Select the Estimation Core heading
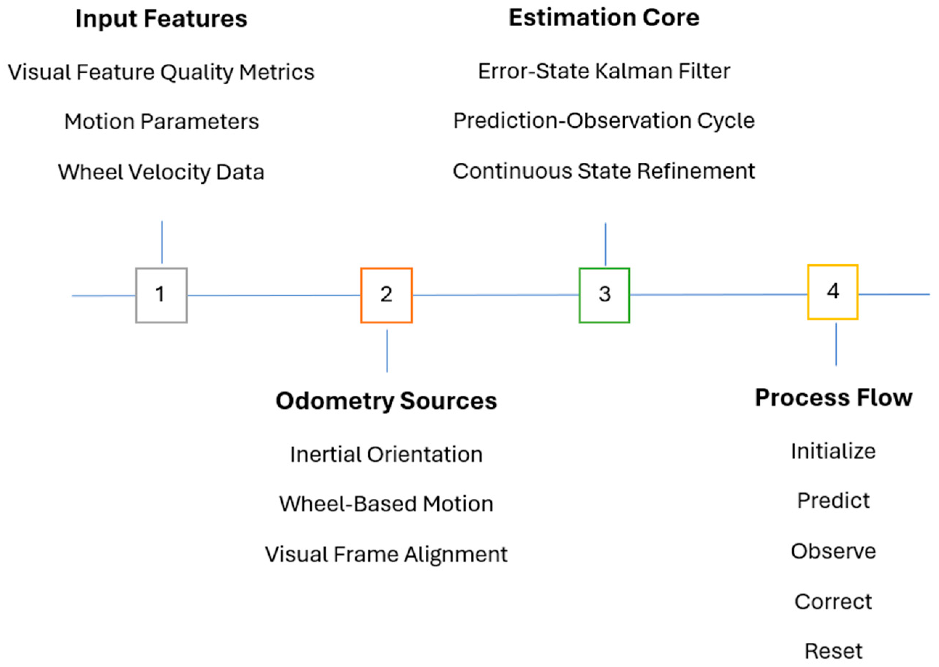The width and height of the screenshot is (939, 667). (x=604, y=18)
